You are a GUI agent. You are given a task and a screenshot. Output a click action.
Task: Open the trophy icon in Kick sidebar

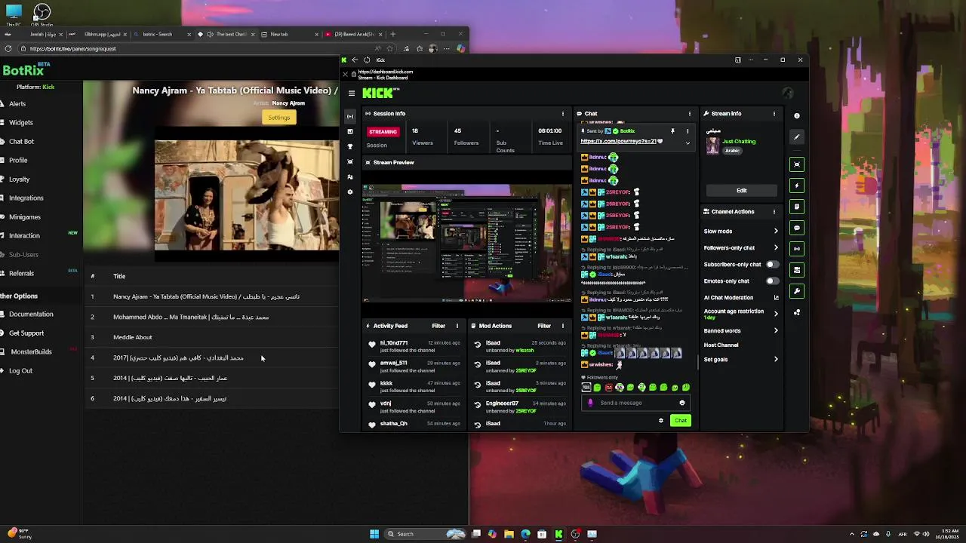click(349, 146)
